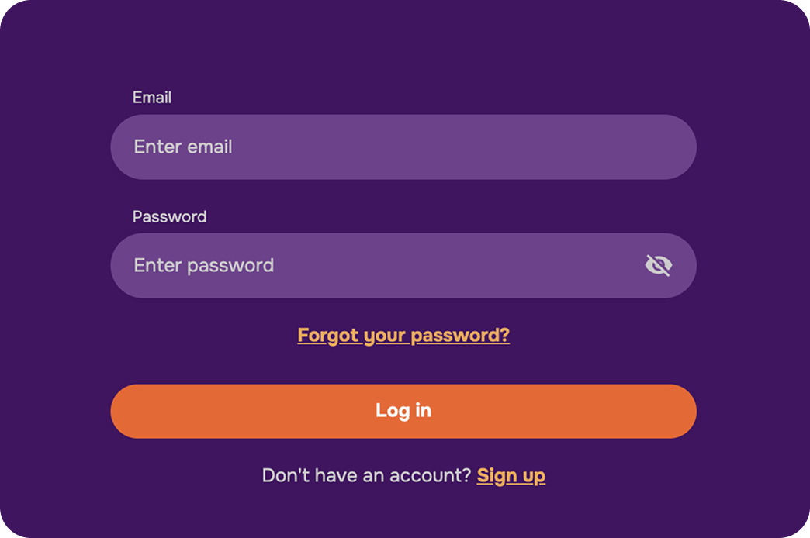Viewport: 810px width, 538px height.
Task: Place cursor in the password text box
Action: click(372, 265)
